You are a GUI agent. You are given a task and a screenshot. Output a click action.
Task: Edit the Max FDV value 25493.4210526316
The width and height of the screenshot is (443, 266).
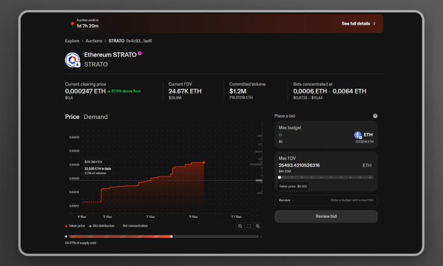click(x=299, y=165)
